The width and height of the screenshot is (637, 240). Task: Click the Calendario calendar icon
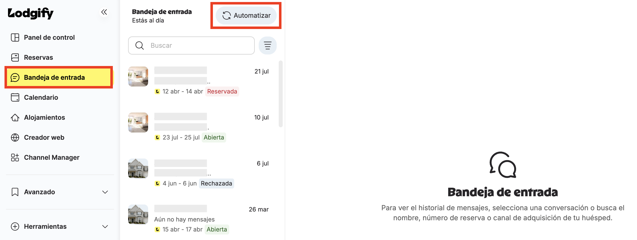(x=15, y=97)
